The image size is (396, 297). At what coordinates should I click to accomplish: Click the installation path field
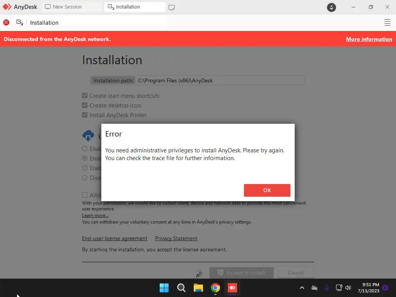198,80
